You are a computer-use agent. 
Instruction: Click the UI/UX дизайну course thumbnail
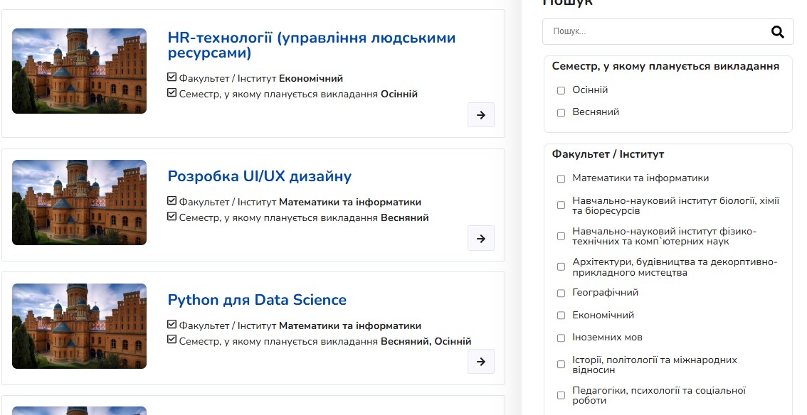[79, 203]
